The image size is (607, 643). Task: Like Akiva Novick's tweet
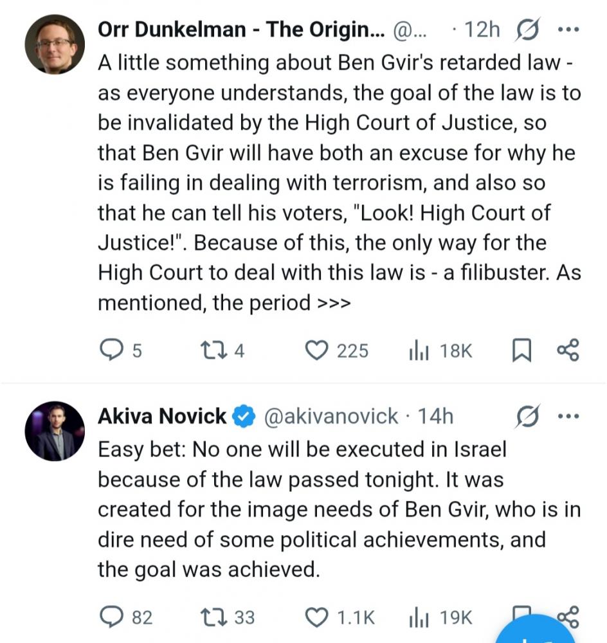pos(316,617)
